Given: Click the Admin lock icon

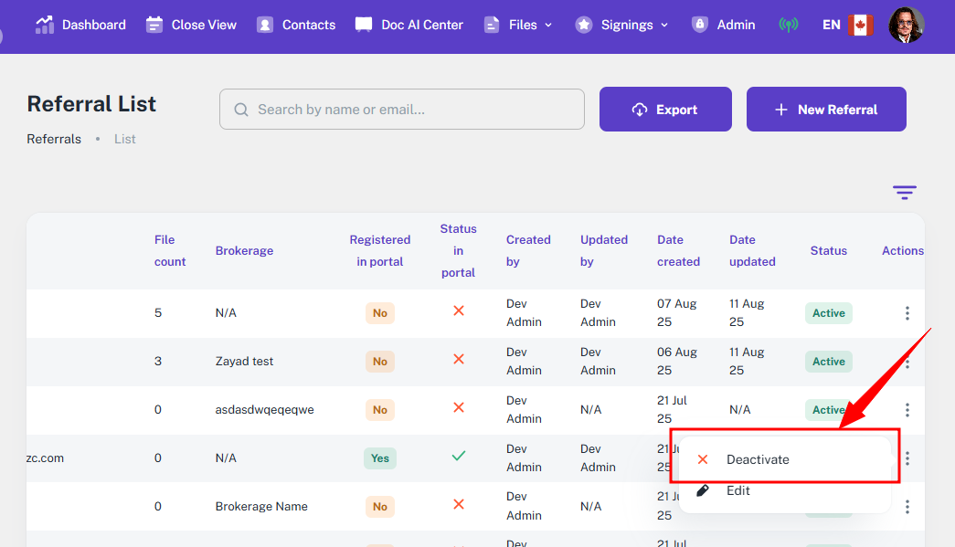Looking at the screenshot, I should 700,25.
